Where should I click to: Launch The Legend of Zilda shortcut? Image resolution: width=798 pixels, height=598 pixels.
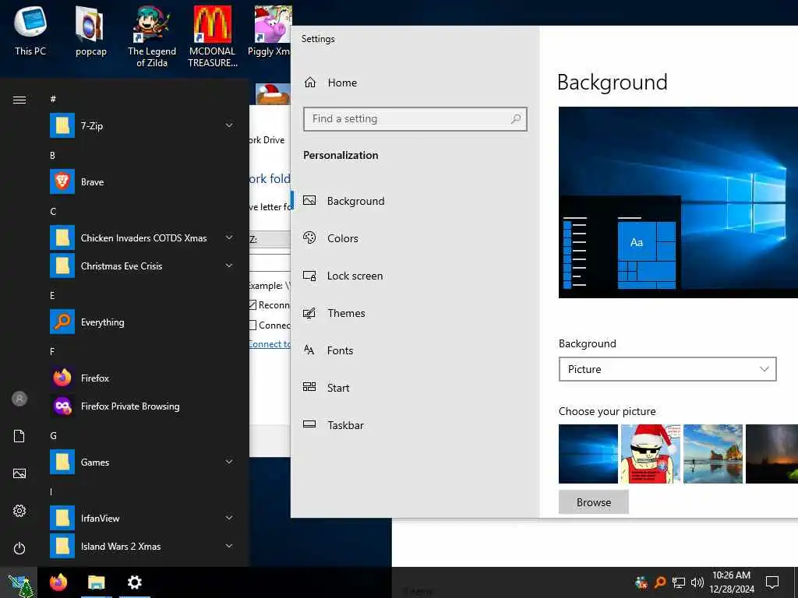pyautogui.click(x=152, y=37)
